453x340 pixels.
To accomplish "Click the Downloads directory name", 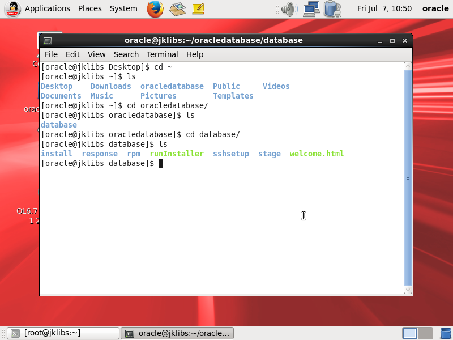I will pyautogui.click(x=110, y=87).
